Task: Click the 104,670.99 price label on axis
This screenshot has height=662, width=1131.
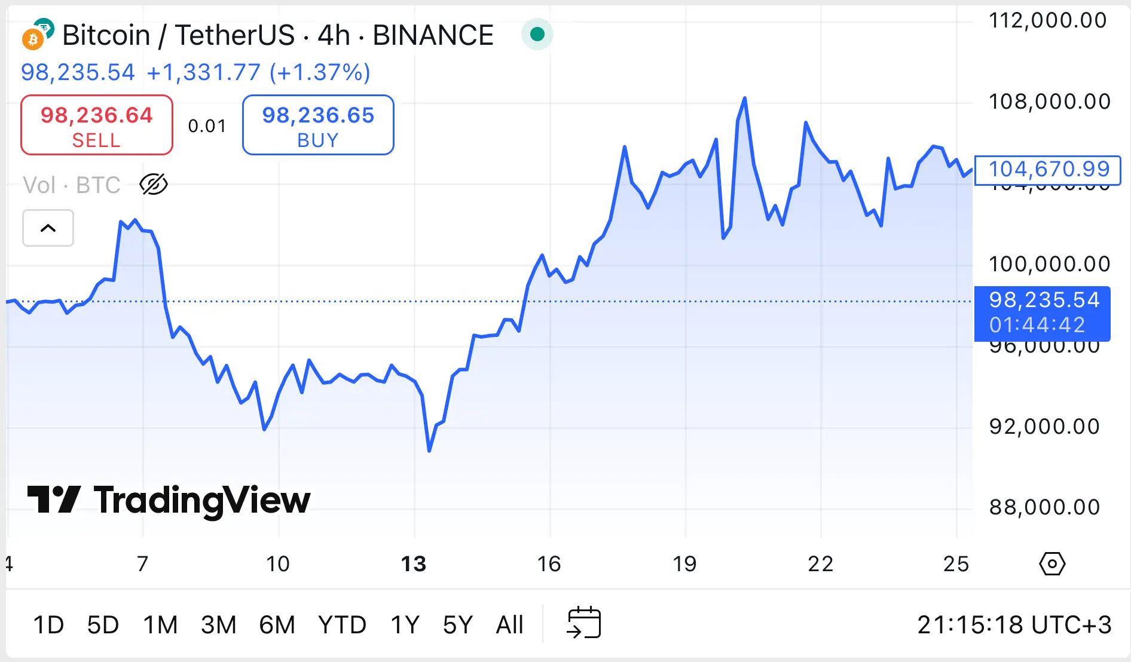Action: [1048, 169]
